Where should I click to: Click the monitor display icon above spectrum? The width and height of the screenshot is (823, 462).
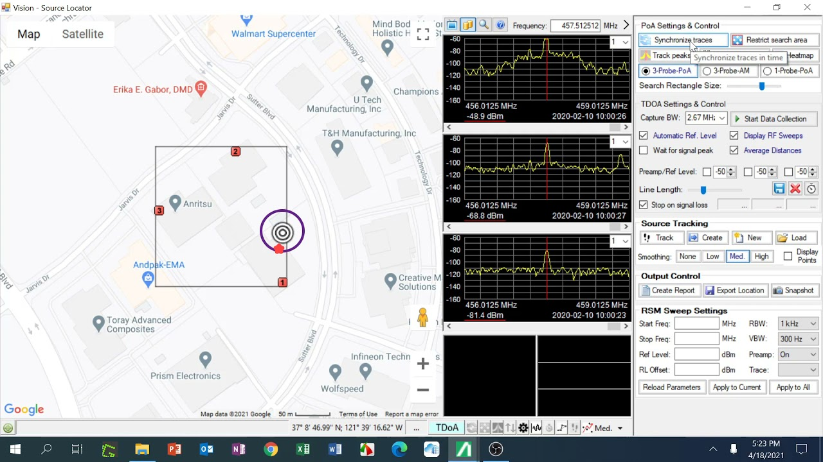[452, 25]
